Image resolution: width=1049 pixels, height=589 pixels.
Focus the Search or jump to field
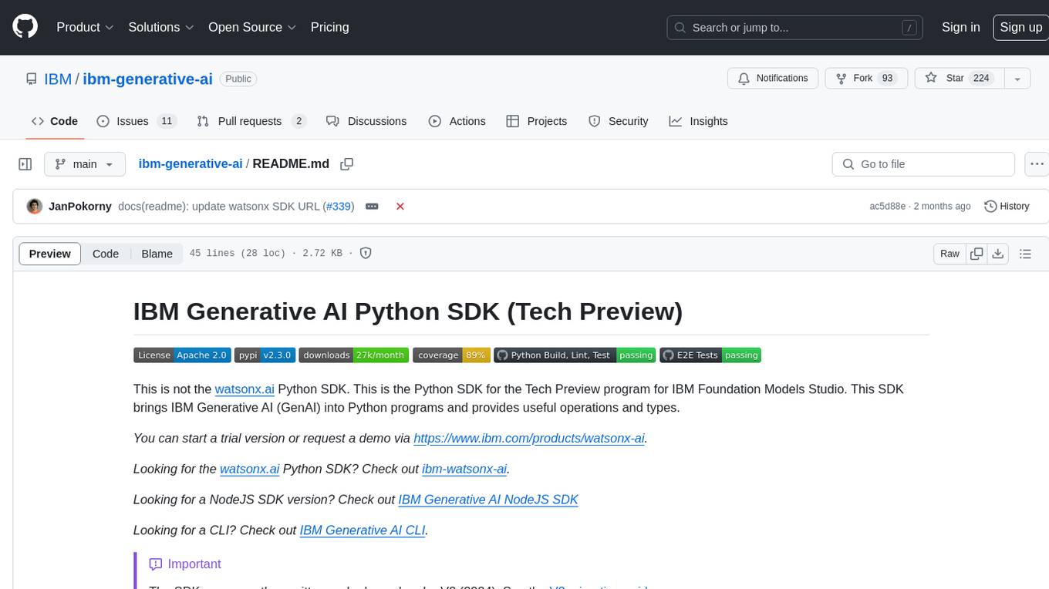coord(794,28)
